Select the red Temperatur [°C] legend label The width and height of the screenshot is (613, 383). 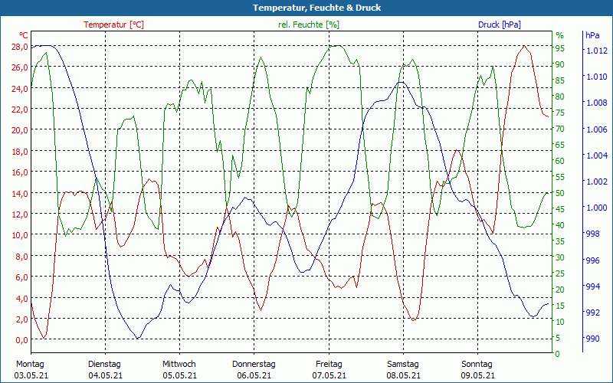113,25
